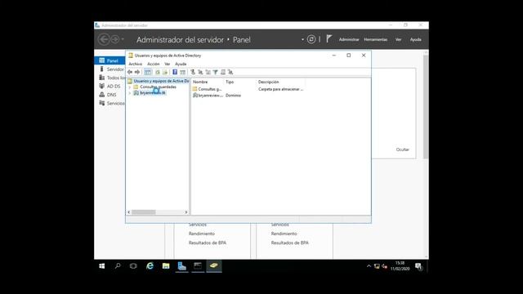Select the bryanreview... domain list row

211,96
